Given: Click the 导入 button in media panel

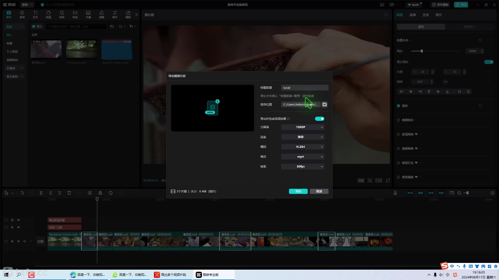Looking at the screenshot, I should click(x=37, y=26).
